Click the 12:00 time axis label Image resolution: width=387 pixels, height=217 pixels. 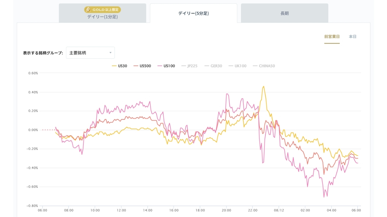(121, 210)
